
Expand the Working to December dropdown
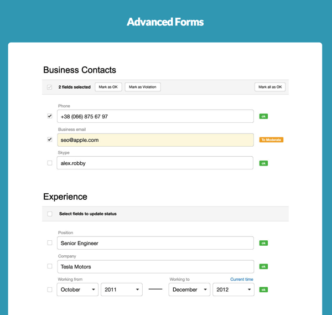click(x=189, y=290)
